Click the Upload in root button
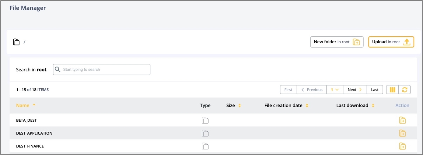423x155 pixels. click(391, 42)
